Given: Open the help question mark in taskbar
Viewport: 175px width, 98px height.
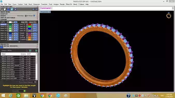Looking at the screenshot, I should [x=128, y=96].
